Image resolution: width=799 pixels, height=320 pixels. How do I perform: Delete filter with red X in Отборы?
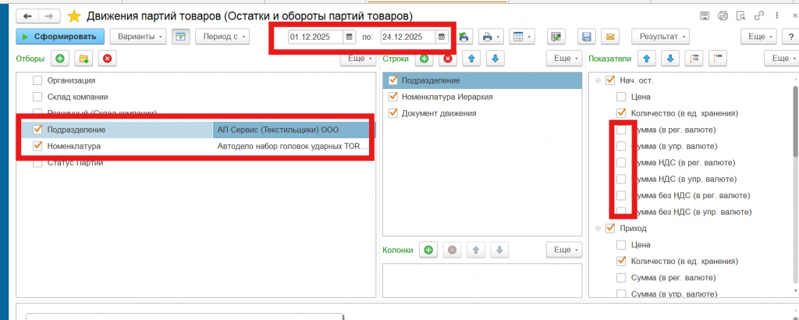point(107,59)
